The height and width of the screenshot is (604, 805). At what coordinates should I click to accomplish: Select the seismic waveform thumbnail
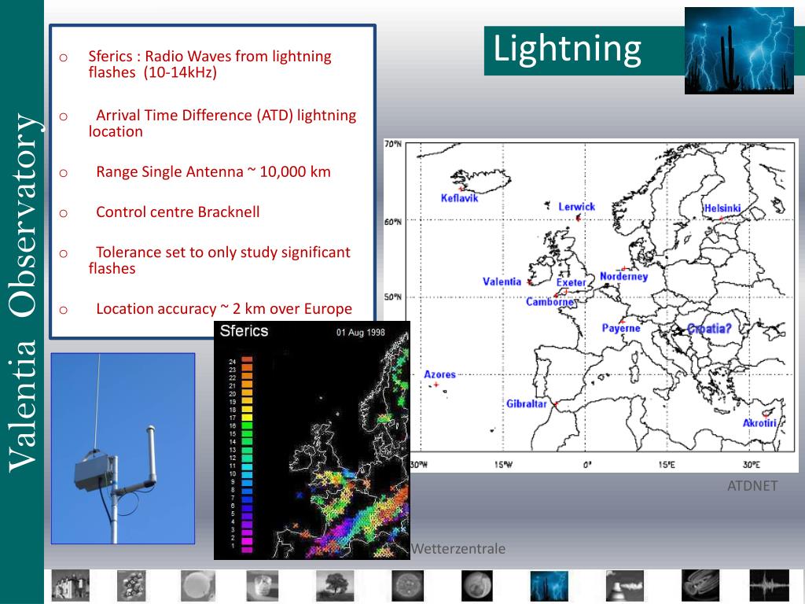click(769, 585)
